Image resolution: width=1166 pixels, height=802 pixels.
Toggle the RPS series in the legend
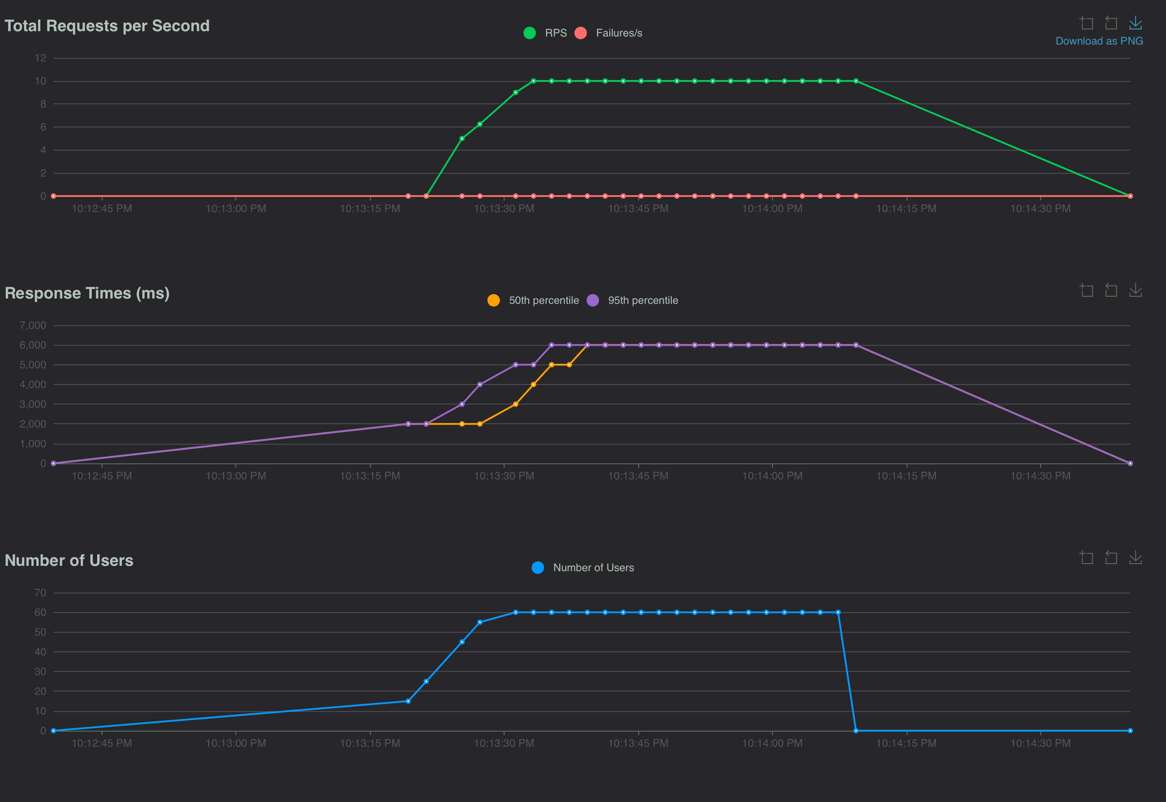(545, 33)
